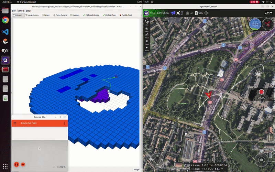This screenshot has width=275, height=172.
Task: Open Chrome from the Ubuntu dock
Action: (5, 20)
